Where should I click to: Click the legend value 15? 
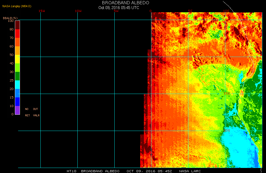point(11,97)
